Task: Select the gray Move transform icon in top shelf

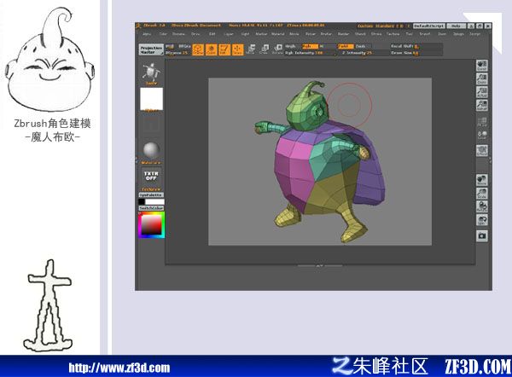Action: coord(251,49)
